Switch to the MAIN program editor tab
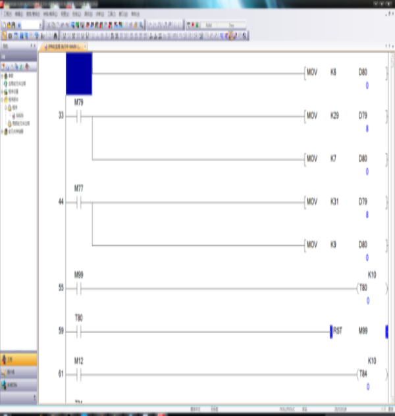Screen dimensions: 395x416 [62, 47]
